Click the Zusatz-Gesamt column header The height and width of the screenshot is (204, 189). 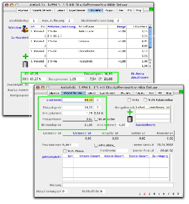click(x=139, y=156)
